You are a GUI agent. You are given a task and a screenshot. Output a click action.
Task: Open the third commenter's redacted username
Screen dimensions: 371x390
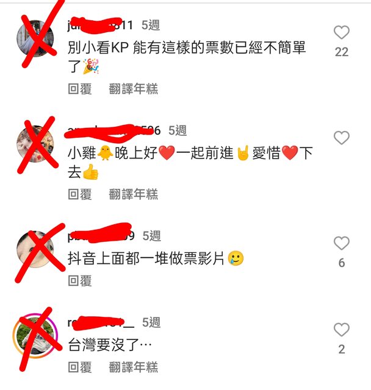101,236
